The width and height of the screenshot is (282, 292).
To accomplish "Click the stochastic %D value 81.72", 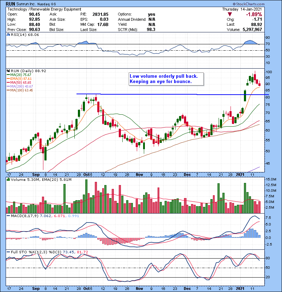I will [x=82, y=252].
